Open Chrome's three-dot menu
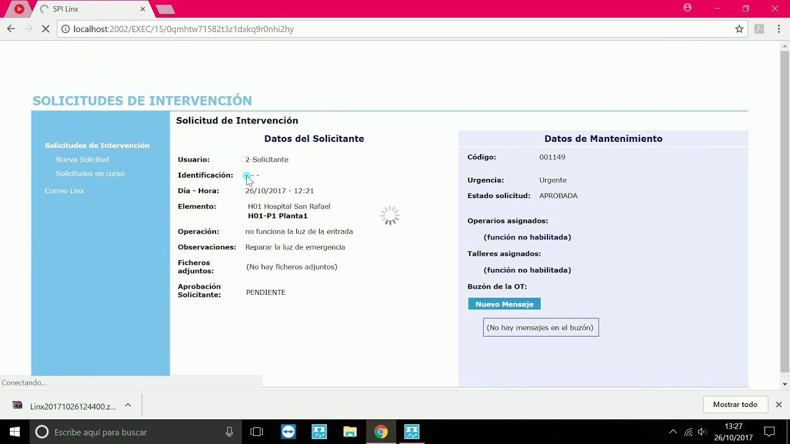The width and height of the screenshot is (790, 444). (x=779, y=29)
